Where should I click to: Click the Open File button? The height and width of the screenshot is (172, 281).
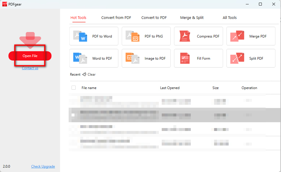tap(30, 56)
